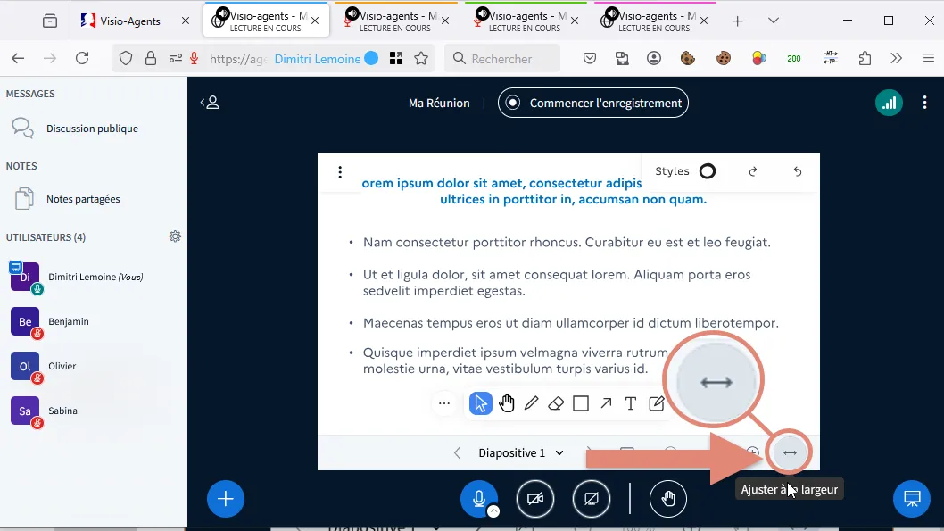The width and height of the screenshot is (944, 531).
Task: Open the Styles color circle
Action: tap(708, 171)
